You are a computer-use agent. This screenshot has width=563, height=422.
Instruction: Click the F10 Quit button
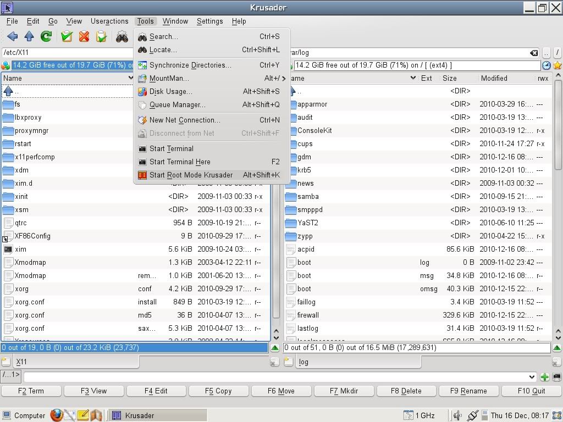tap(532, 391)
